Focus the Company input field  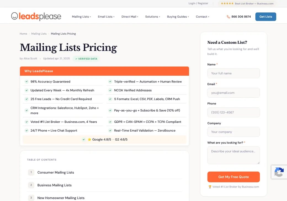point(233,132)
